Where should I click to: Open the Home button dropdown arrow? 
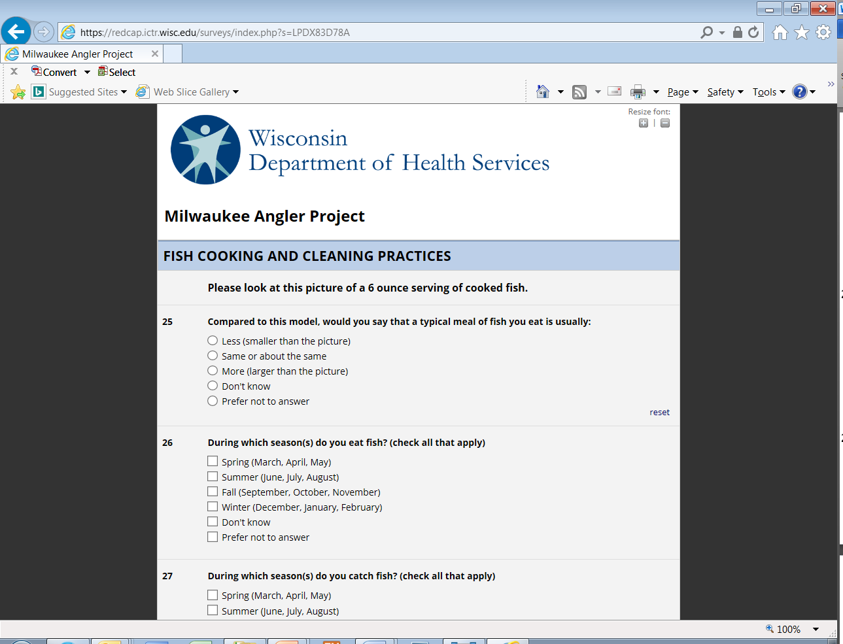point(560,92)
